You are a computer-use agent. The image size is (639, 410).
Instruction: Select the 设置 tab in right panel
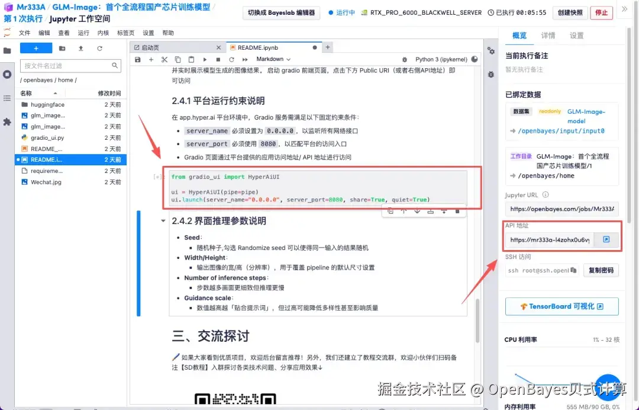576,36
